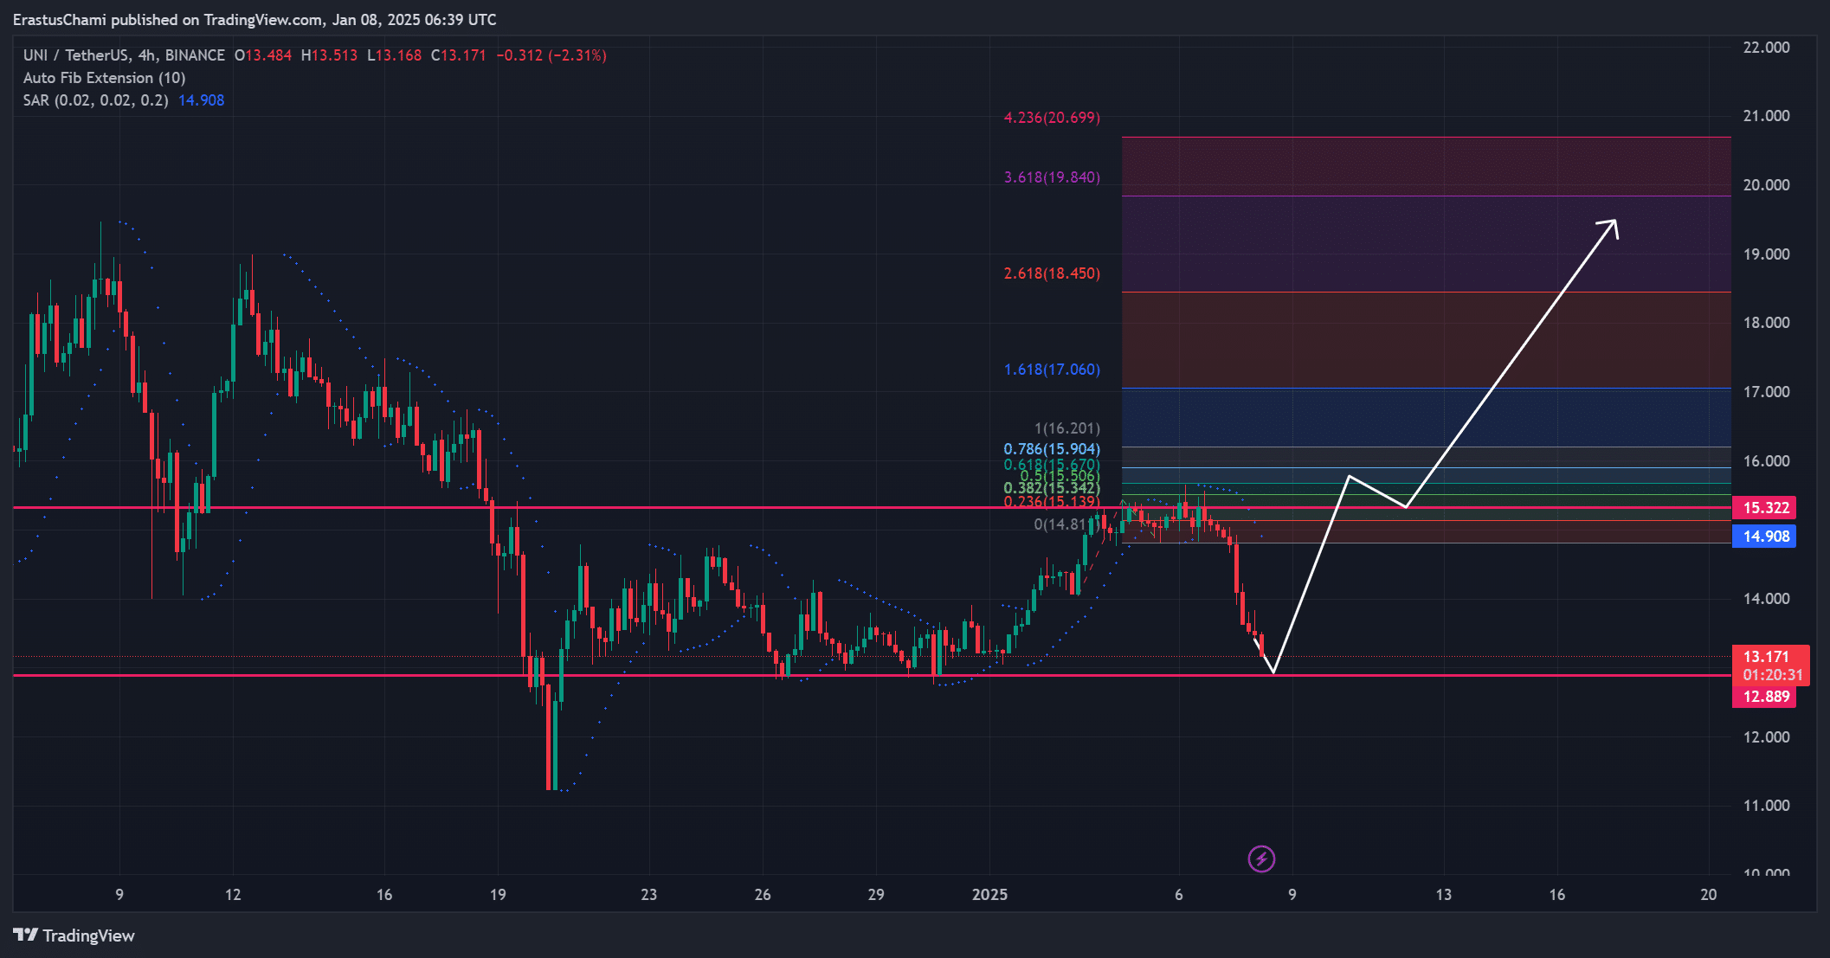Click the 1(16.201) Fib level label
The width and height of the screenshot is (1830, 958).
point(1066,428)
